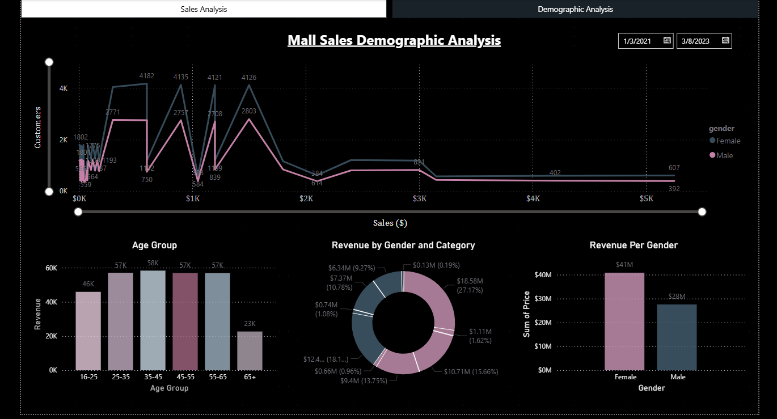
Task: Click the 4182 data point on the line chart
Action: (x=146, y=83)
